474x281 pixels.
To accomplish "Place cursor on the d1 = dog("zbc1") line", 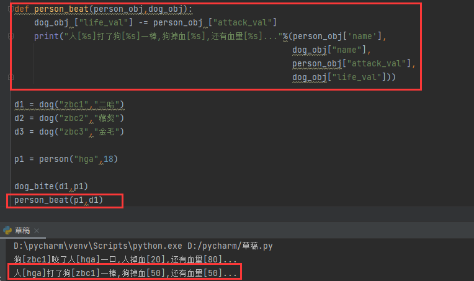I will 69,104.
